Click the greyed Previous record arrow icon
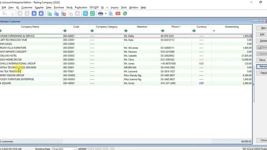 pyautogui.click(x=27, y=14)
